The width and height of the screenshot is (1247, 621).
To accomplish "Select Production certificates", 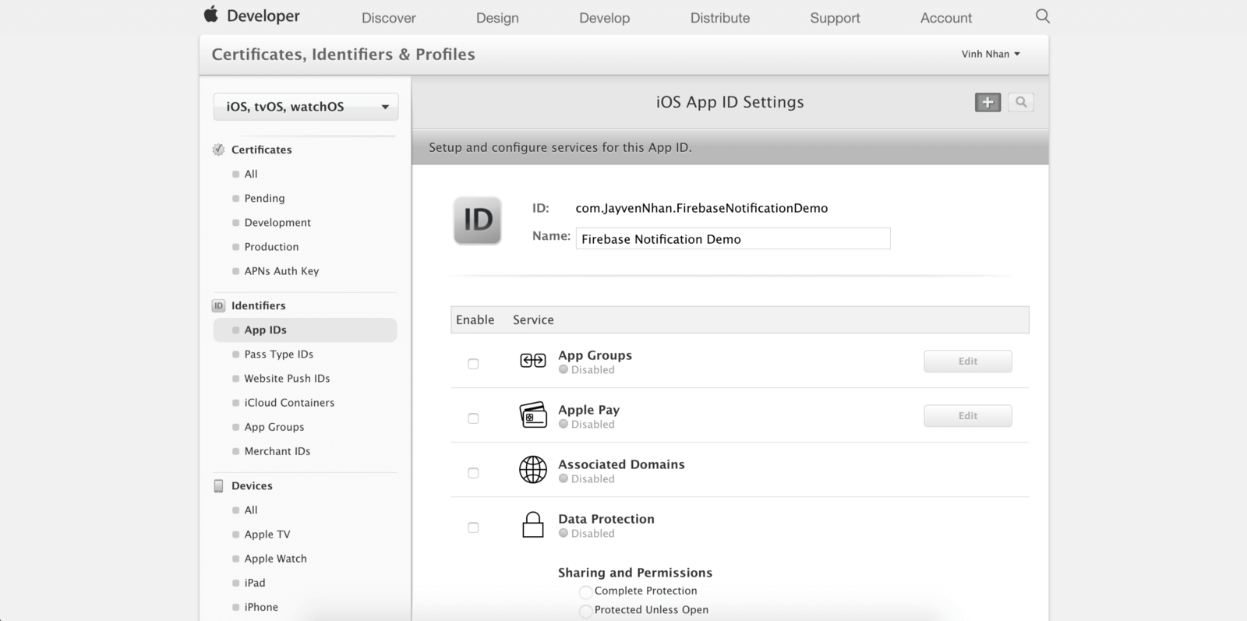I will [x=271, y=246].
